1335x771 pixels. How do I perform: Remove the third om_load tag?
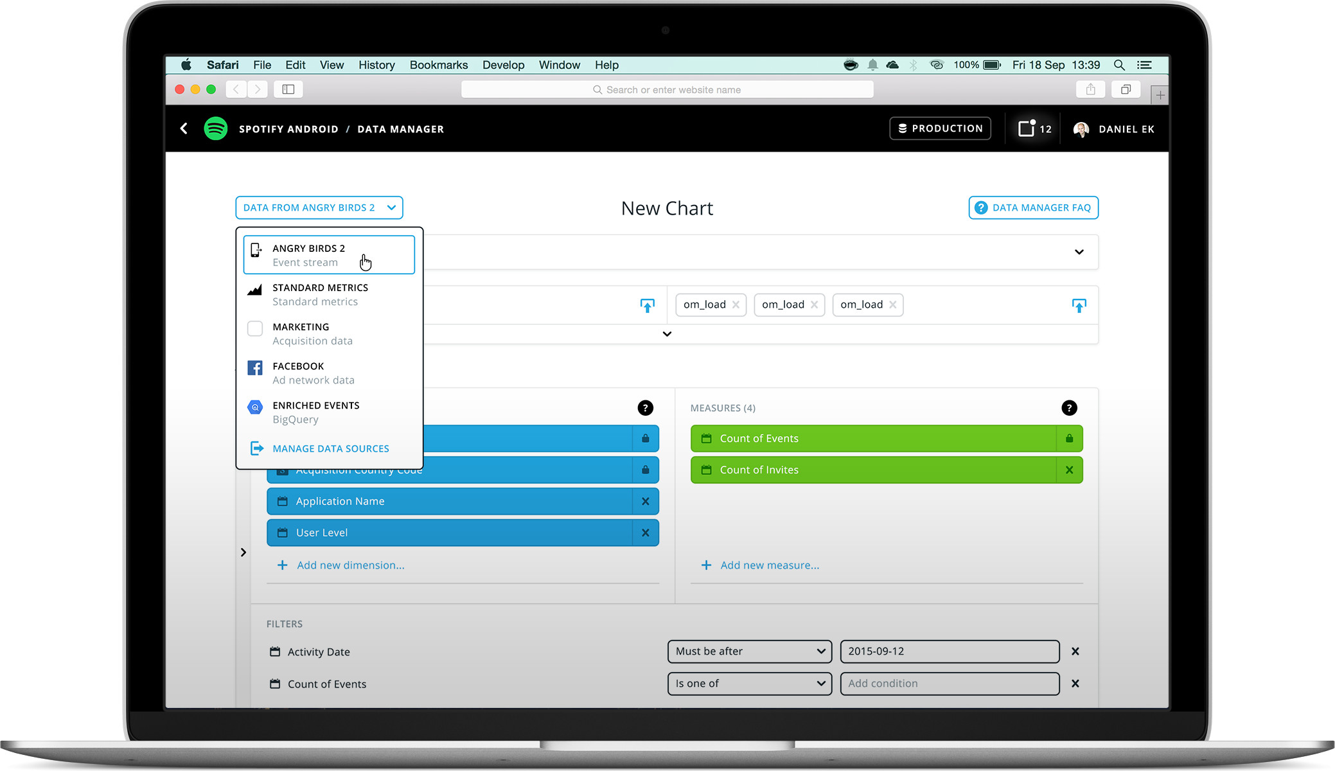point(892,305)
